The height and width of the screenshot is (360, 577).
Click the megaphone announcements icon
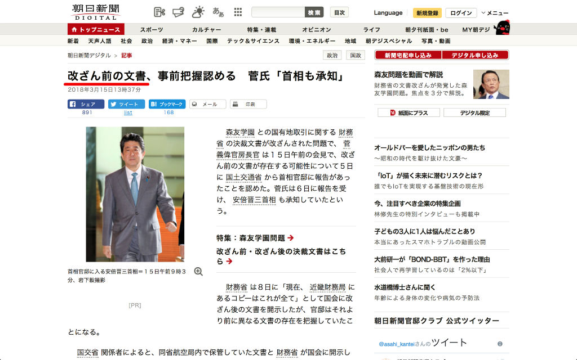pyautogui.click(x=179, y=12)
